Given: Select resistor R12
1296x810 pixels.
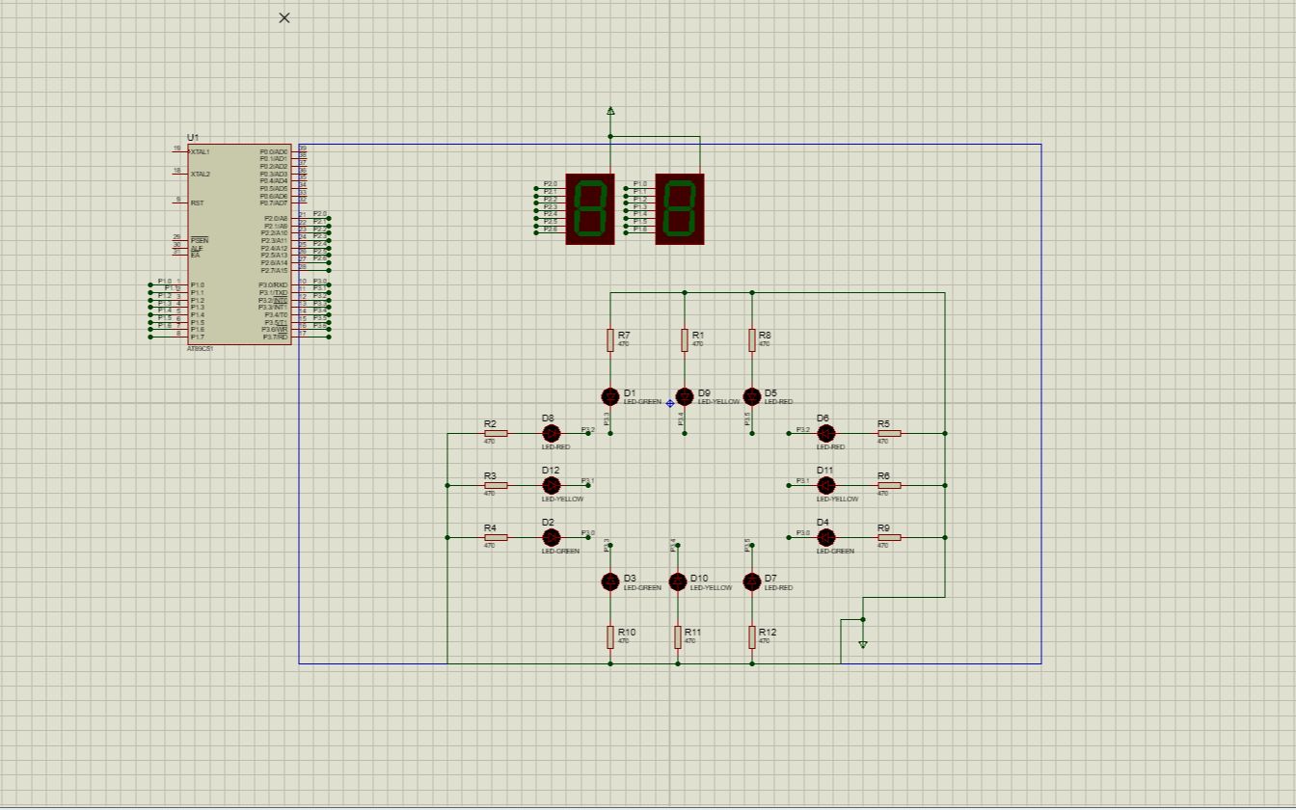Looking at the screenshot, I should [x=752, y=636].
